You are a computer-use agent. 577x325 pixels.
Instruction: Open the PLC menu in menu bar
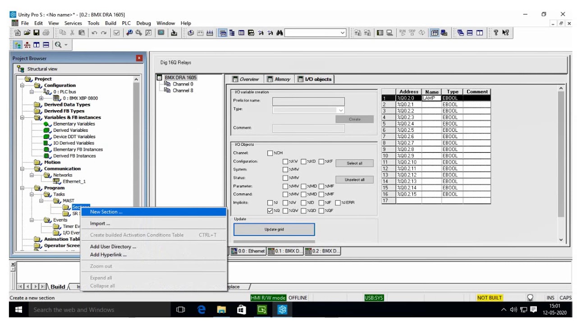[x=126, y=23]
